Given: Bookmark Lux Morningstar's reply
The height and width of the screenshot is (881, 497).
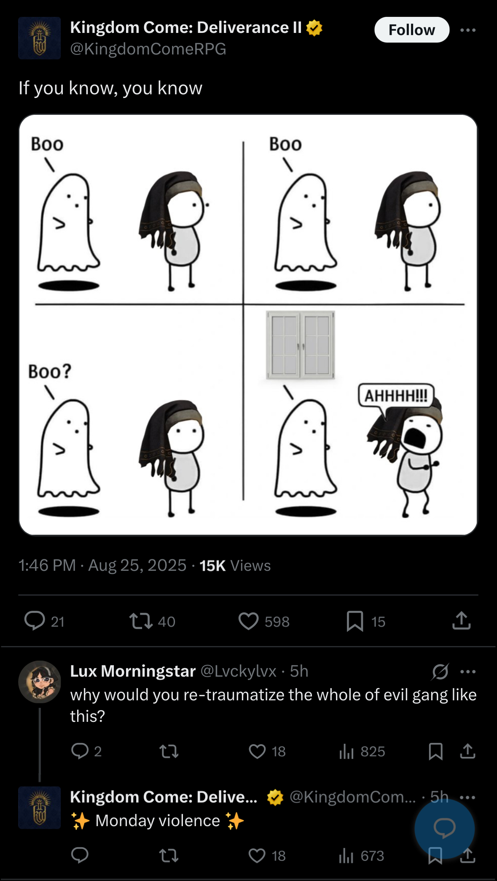Looking at the screenshot, I should click(435, 751).
